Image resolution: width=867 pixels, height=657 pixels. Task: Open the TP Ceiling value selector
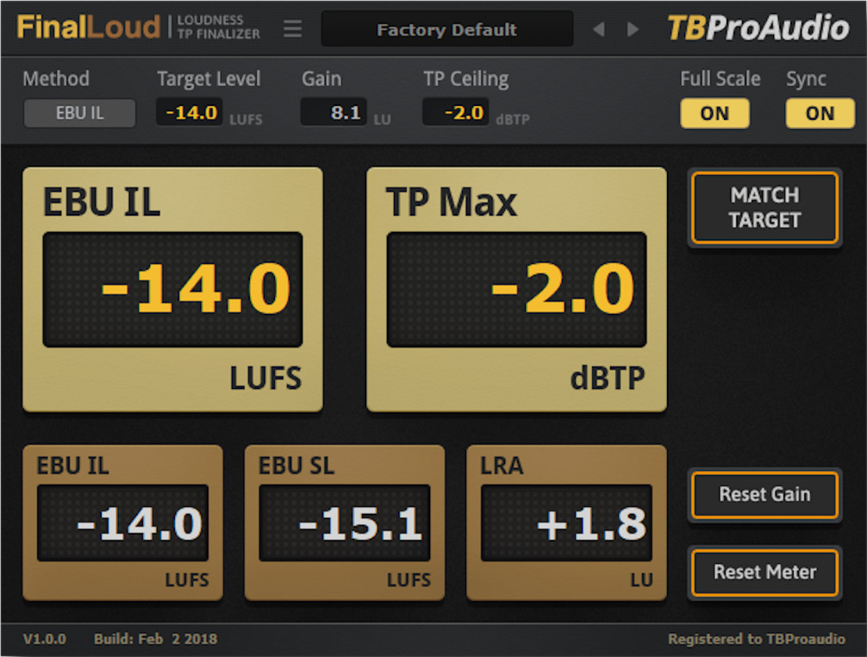(455, 111)
